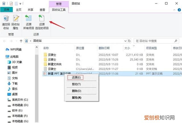Image resolution: width=182 pixels, height=123 pixels.
Task: Sort by Date Deleted (删除日期) header
Action: click(x=104, y=48)
